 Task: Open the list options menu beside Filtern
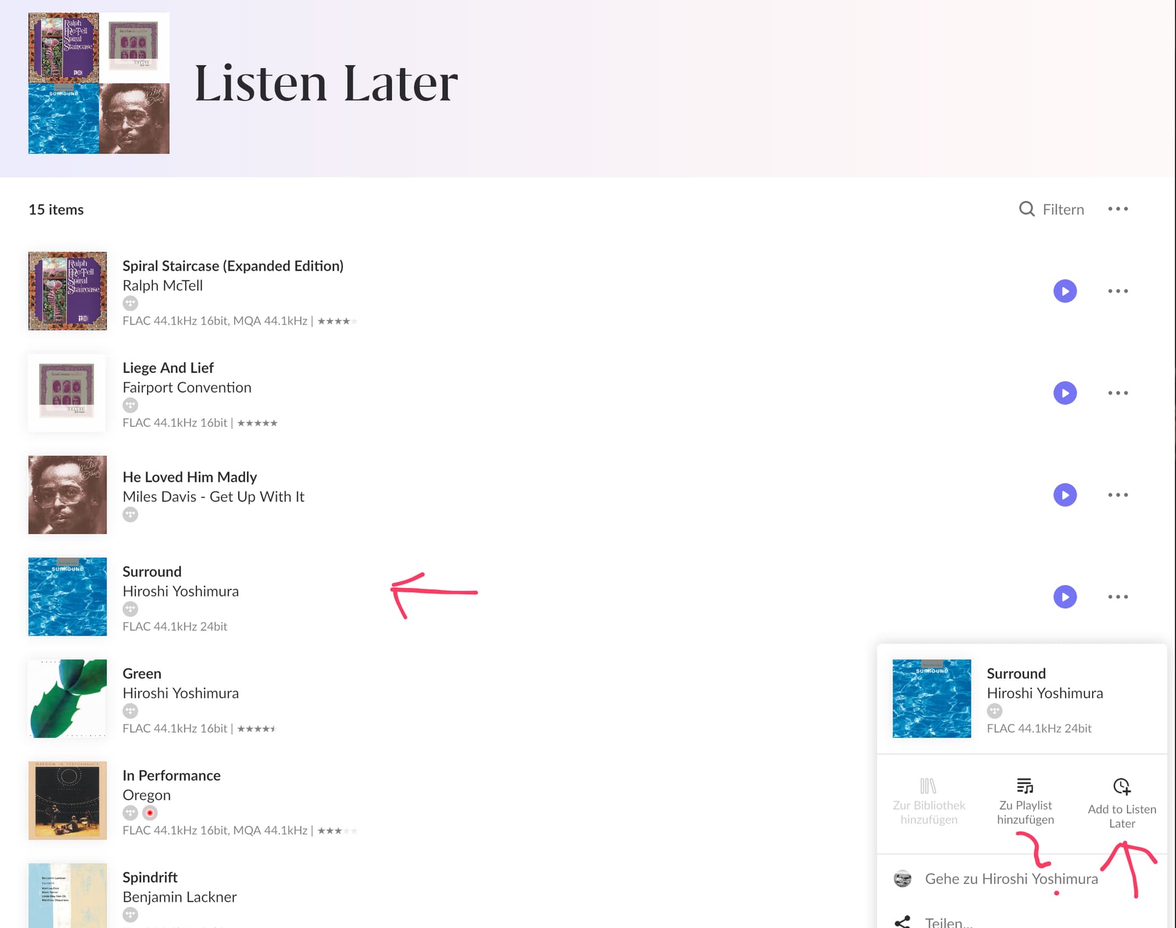tap(1118, 209)
